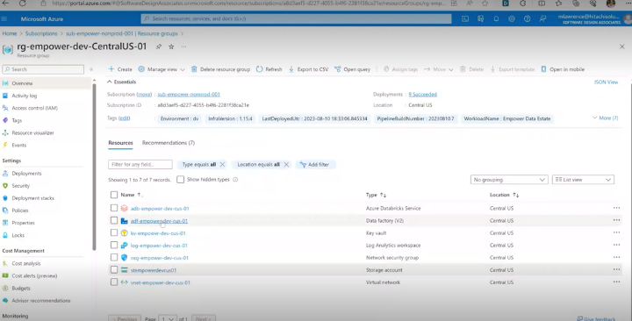The height and width of the screenshot is (321, 632).
Task: Open the 9 Succeeded deployments link
Action: pyautogui.click(x=422, y=94)
